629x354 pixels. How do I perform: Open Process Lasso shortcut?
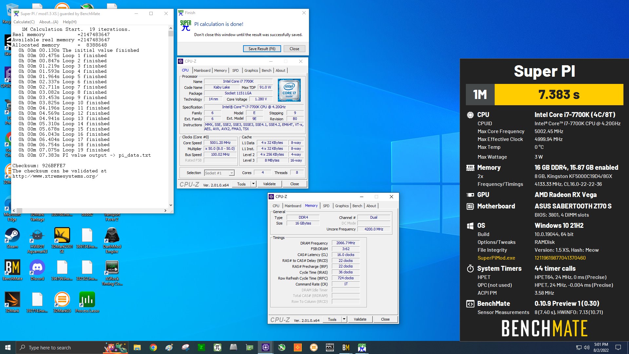[x=87, y=302]
